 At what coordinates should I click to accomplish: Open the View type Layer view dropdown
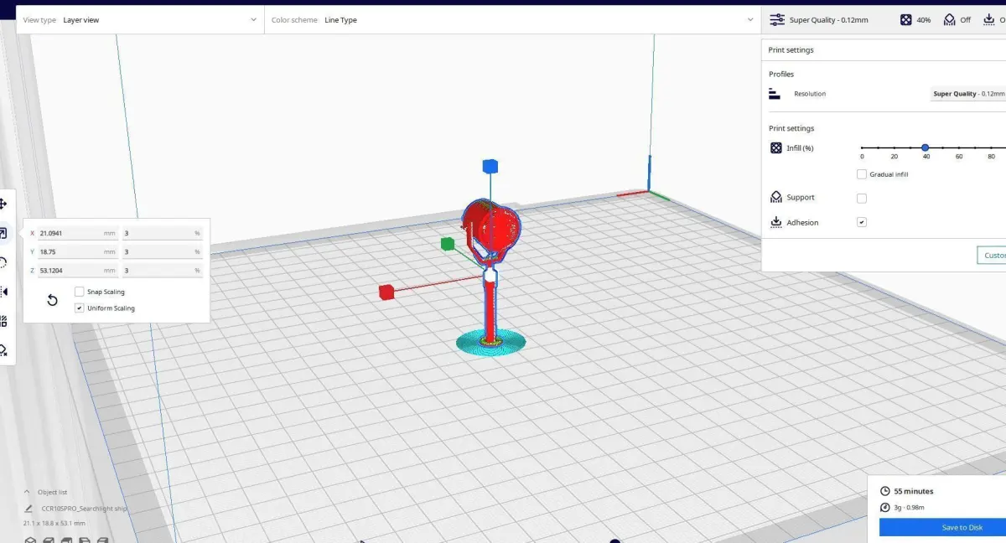tap(140, 19)
